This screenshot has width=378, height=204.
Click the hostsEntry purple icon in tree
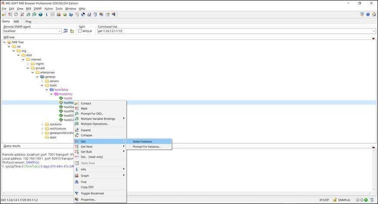[56, 94]
